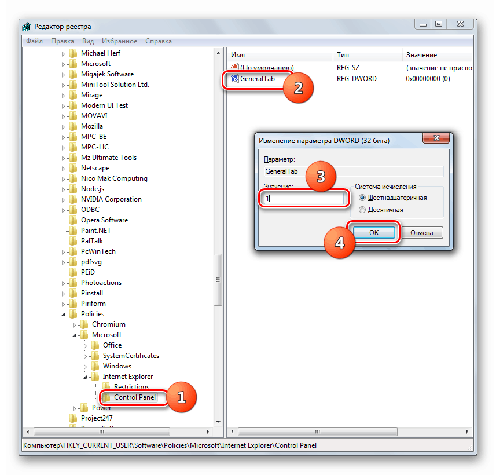This screenshot has width=496, height=475.
Task: Select the Internet Explorer registry key
Action: [128, 377]
